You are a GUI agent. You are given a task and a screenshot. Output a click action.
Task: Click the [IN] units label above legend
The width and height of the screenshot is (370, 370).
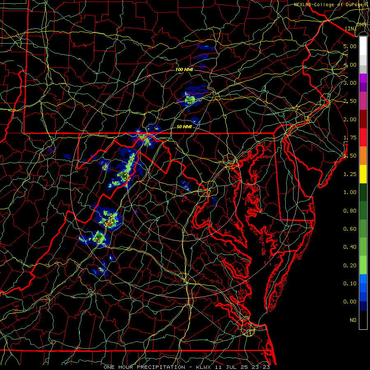[x=351, y=28]
